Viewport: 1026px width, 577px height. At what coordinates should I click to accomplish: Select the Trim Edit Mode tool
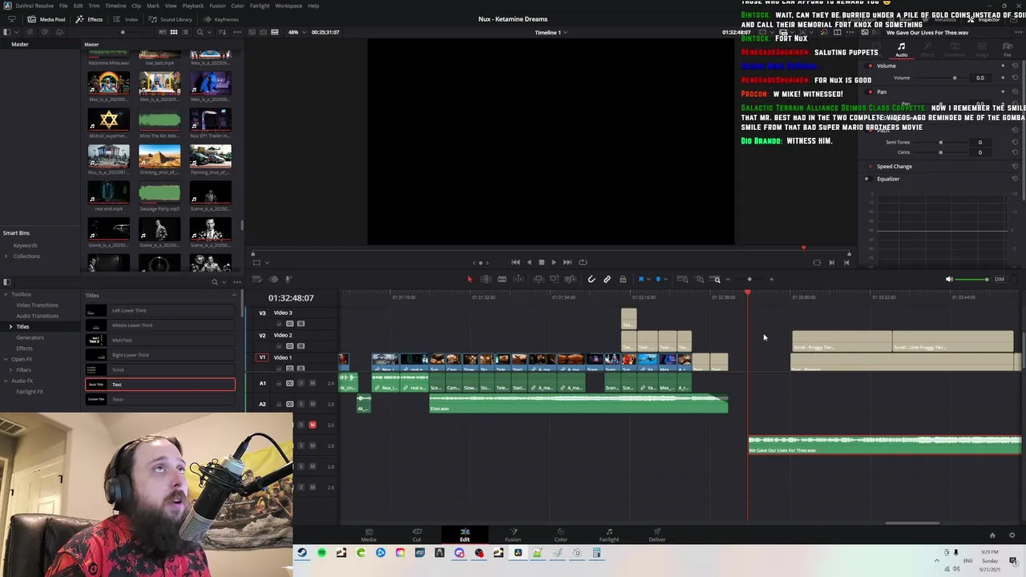coord(486,279)
